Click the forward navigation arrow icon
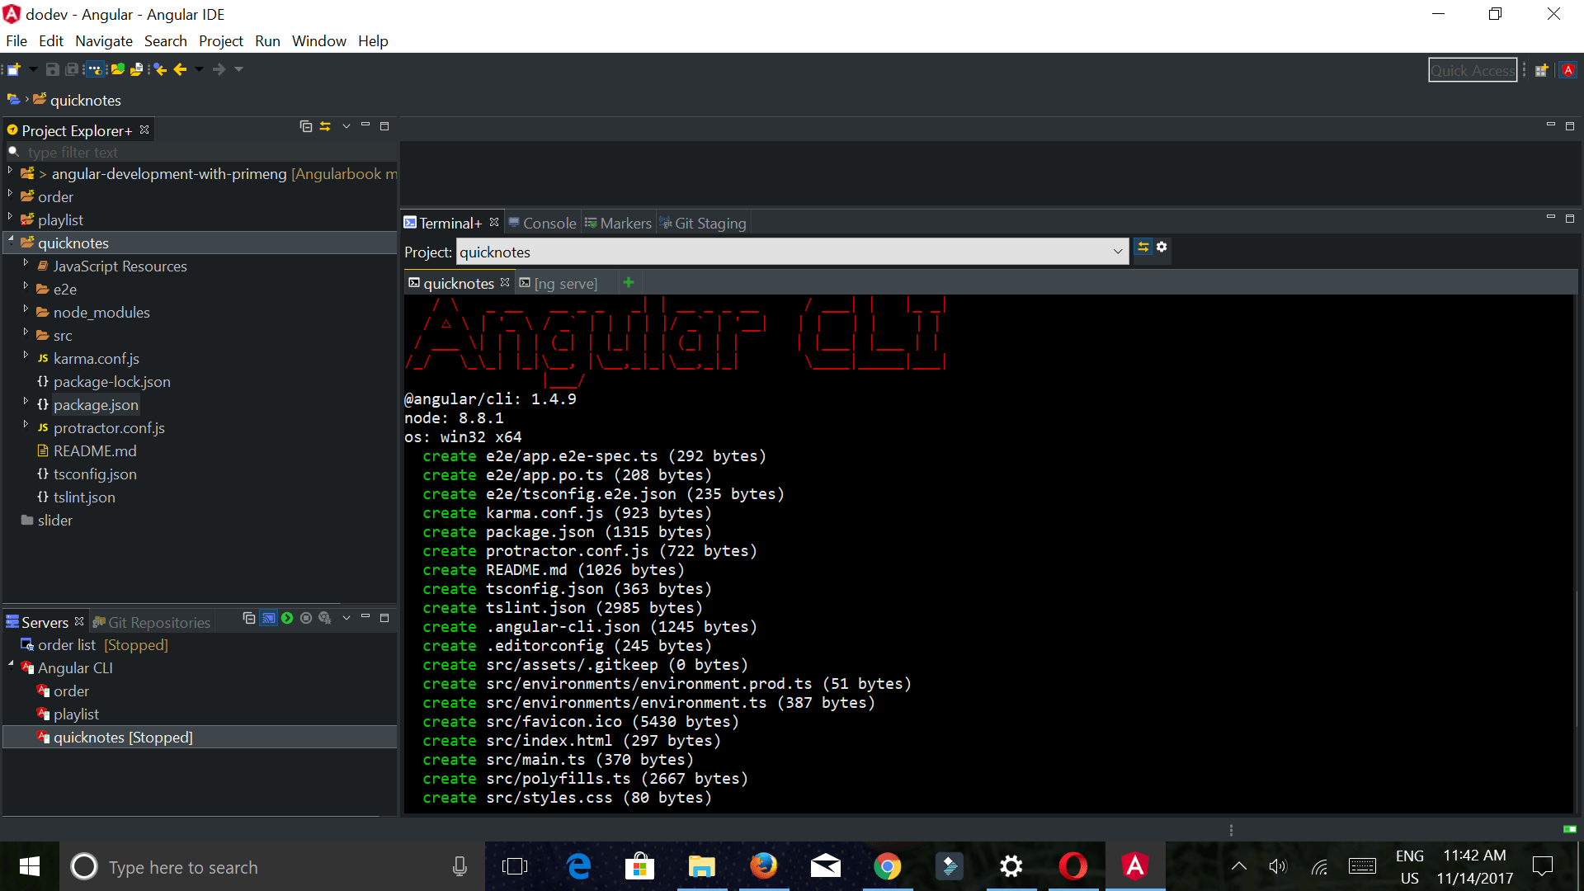Image resolution: width=1584 pixels, height=891 pixels. point(219,69)
